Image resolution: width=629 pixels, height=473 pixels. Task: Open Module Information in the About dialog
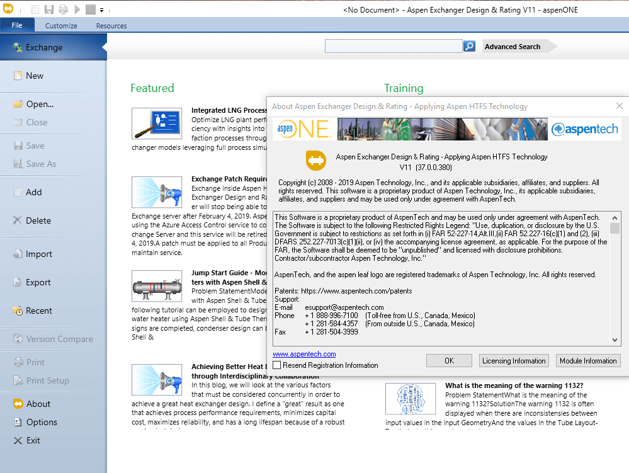coord(588,361)
